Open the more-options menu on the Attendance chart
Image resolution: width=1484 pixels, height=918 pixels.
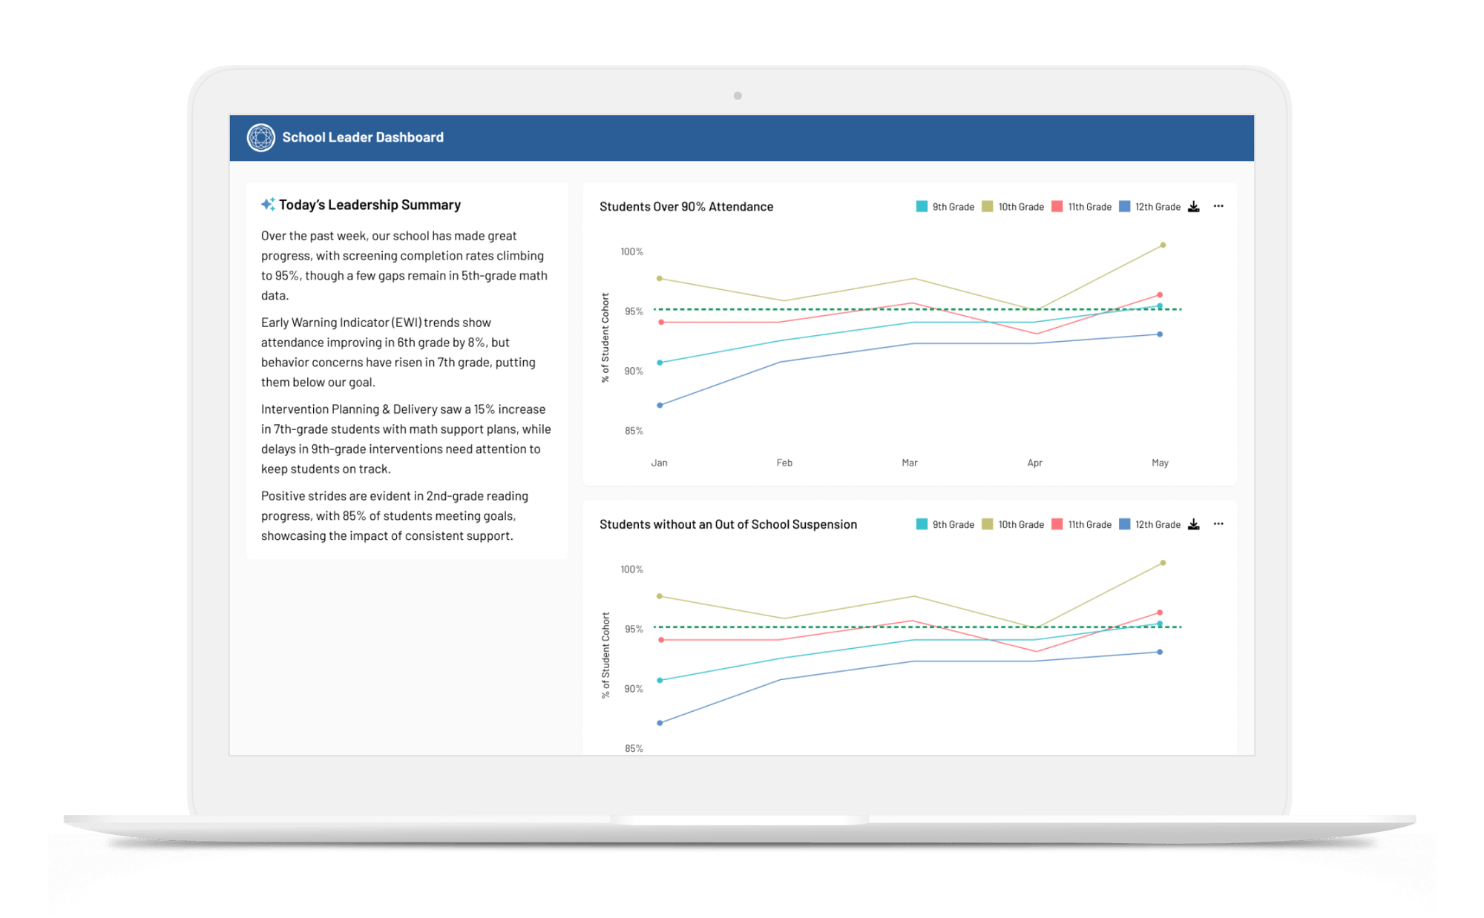[x=1218, y=207]
